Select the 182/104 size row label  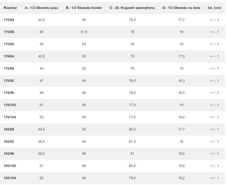[x=10, y=178]
